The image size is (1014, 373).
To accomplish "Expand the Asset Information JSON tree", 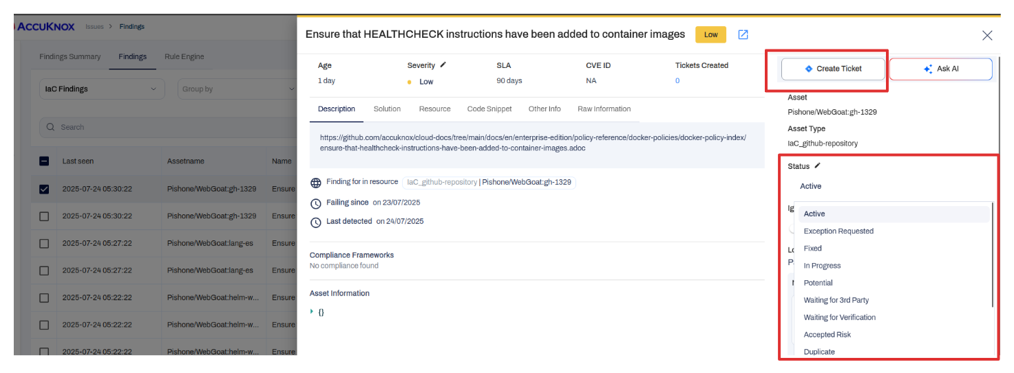I will [x=313, y=311].
